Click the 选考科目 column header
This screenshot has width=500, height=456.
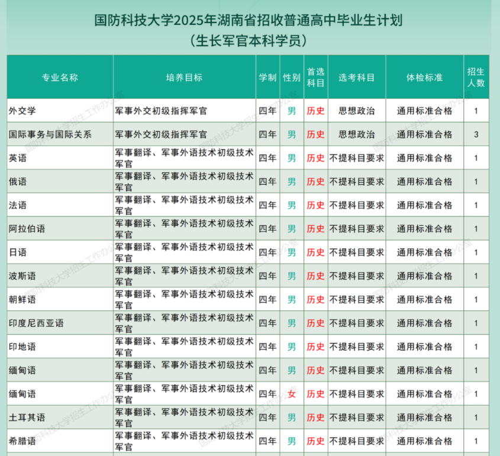(x=356, y=76)
